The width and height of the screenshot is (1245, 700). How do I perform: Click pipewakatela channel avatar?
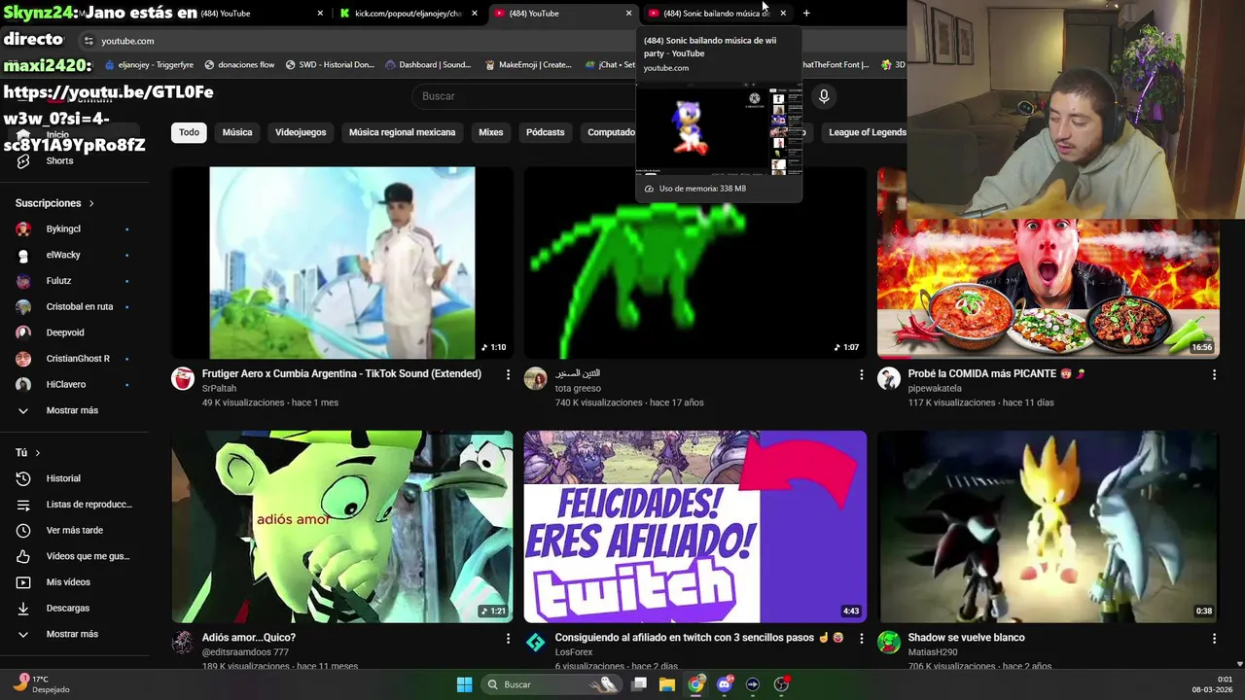pyautogui.click(x=889, y=379)
